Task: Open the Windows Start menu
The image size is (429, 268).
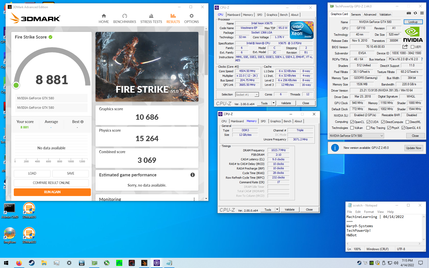Action: (6, 263)
